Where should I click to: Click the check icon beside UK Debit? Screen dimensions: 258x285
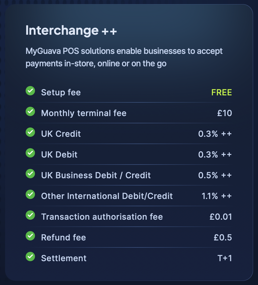30,153
